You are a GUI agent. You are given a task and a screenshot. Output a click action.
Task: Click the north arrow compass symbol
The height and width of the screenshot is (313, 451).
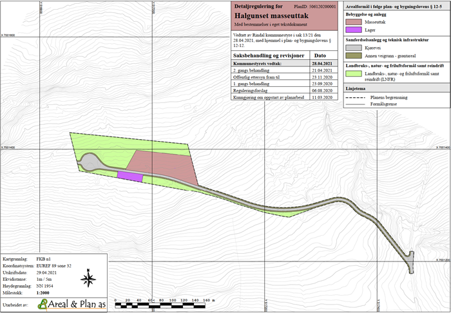pos(90,279)
